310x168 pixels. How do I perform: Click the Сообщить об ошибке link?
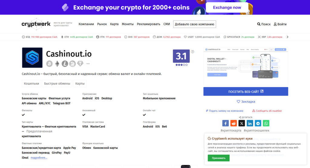(x=267, y=111)
